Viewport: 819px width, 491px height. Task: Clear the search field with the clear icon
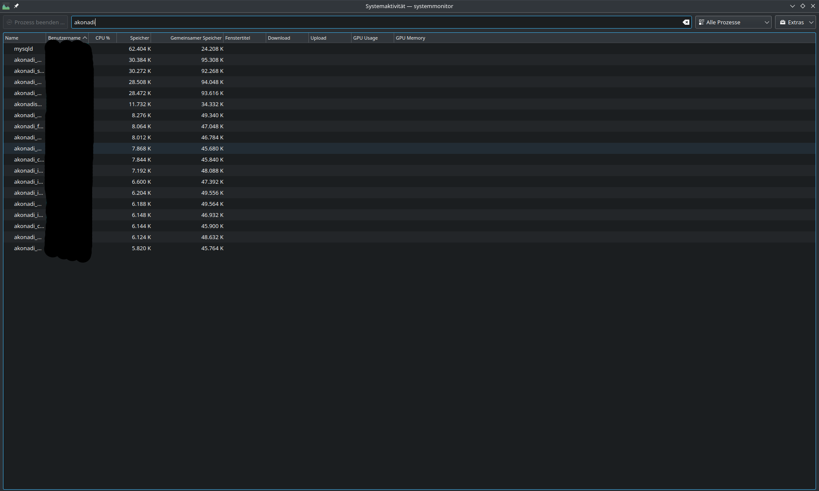point(686,22)
